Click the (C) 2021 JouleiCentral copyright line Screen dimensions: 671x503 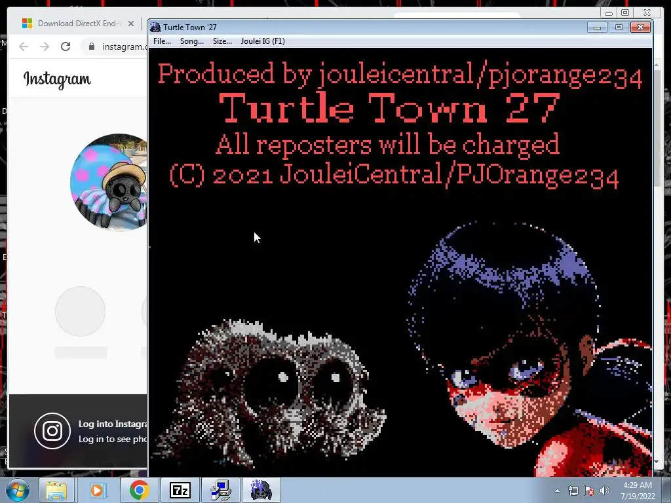(394, 175)
